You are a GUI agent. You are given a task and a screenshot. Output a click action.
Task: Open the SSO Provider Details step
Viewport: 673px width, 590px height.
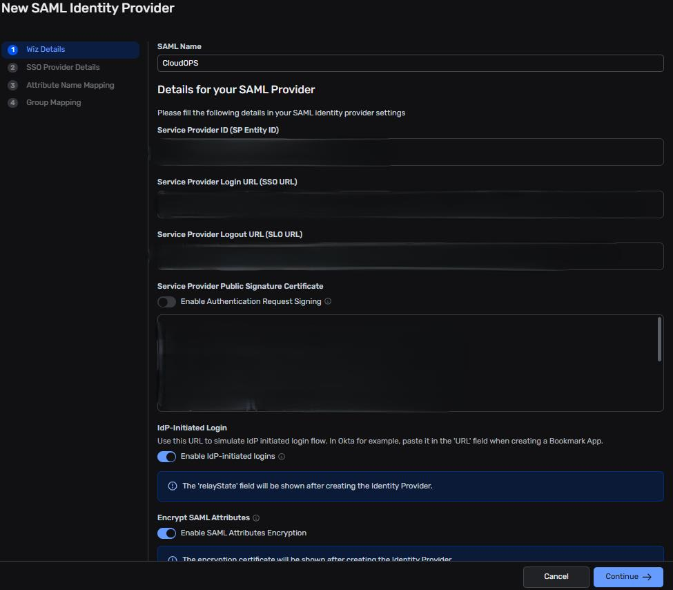coord(63,68)
